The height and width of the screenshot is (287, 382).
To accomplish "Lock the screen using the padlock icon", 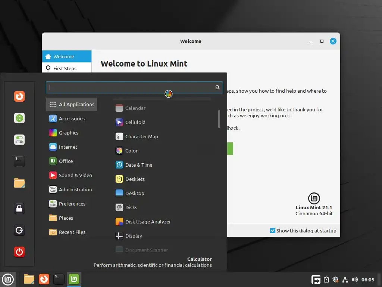I will (19, 209).
